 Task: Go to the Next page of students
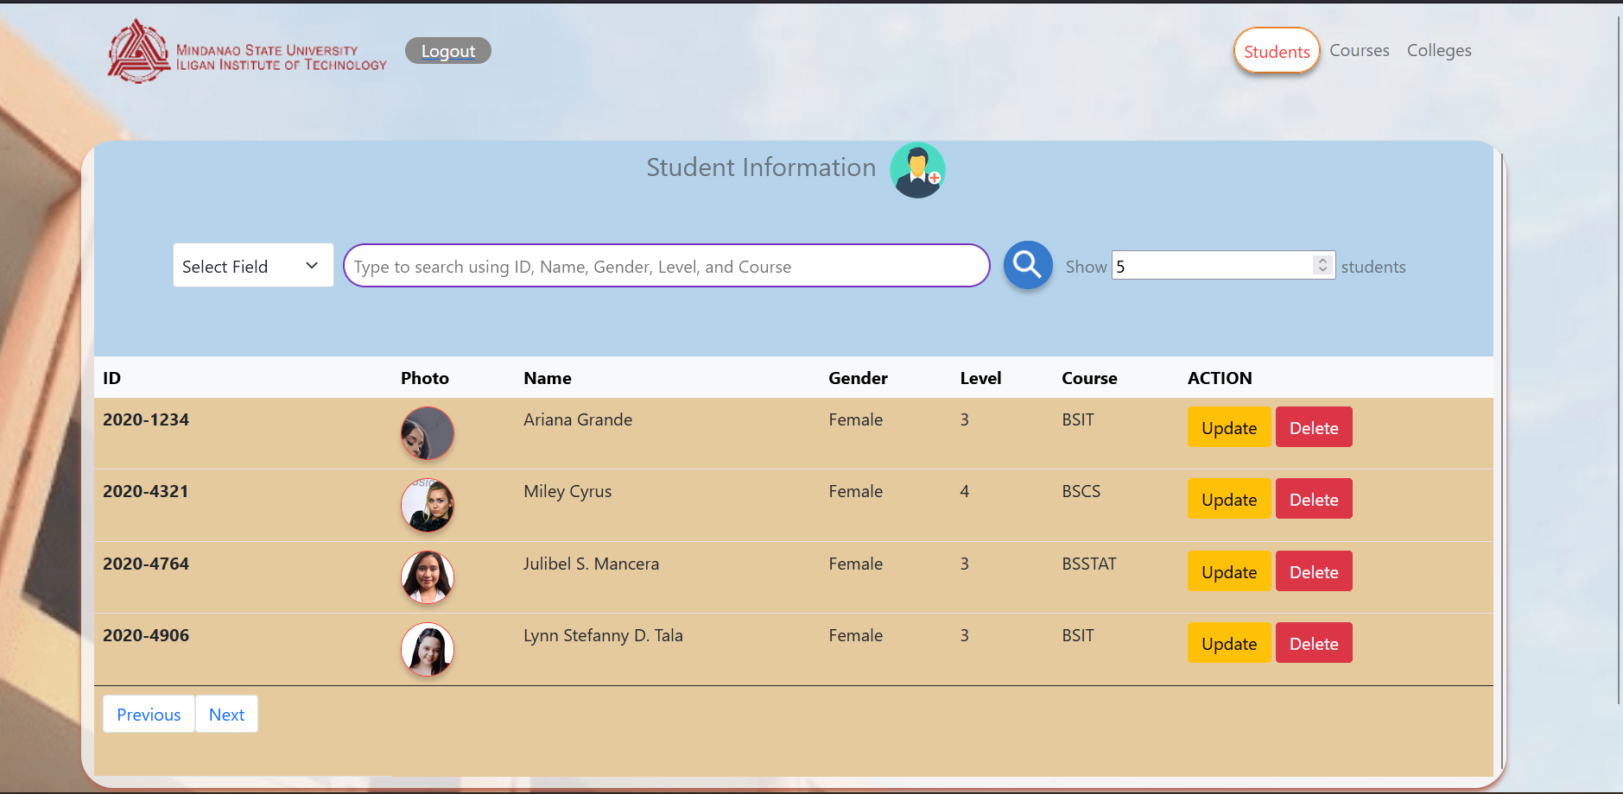point(226,714)
